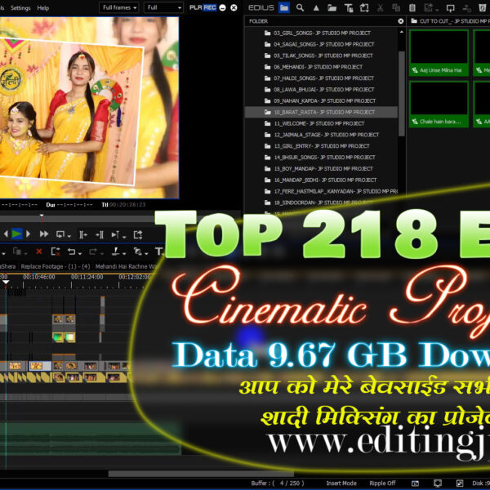This screenshot has height=490, width=490.
Task: Click the Add Title icon in bin toolbar
Action: pos(349,8)
